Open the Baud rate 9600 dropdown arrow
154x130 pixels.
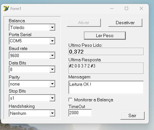[52, 55]
